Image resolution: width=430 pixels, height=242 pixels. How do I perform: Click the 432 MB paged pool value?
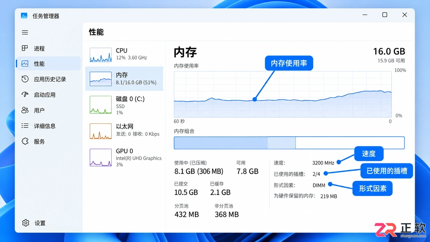[x=187, y=215]
